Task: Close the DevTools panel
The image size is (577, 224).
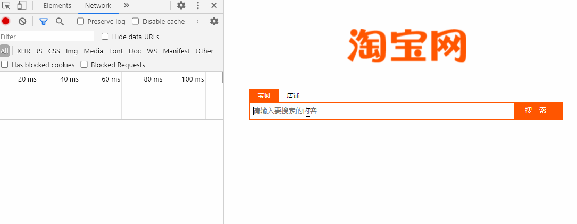Action: (x=214, y=5)
